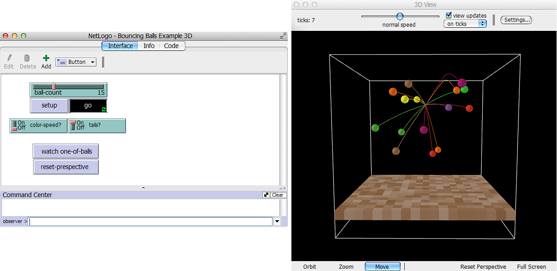The image size is (557, 271).
Task: Click the Delete trash can icon
Action: [27, 58]
